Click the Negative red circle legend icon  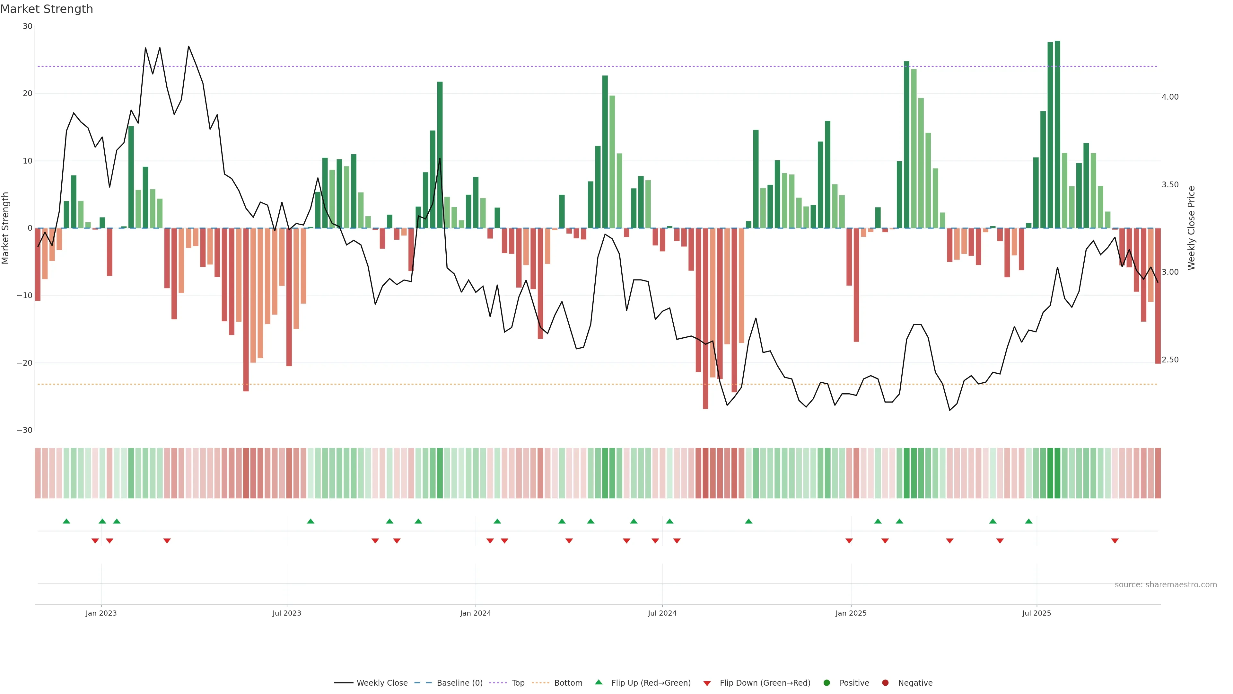[885, 683]
